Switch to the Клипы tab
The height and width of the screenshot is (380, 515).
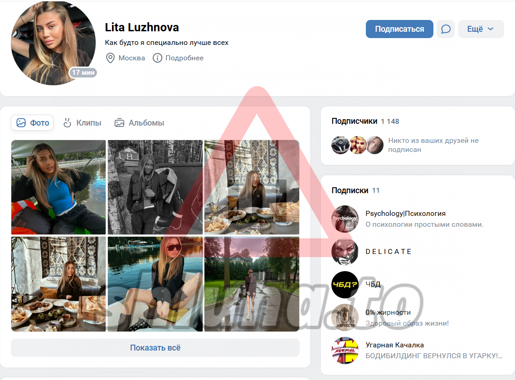(x=82, y=123)
